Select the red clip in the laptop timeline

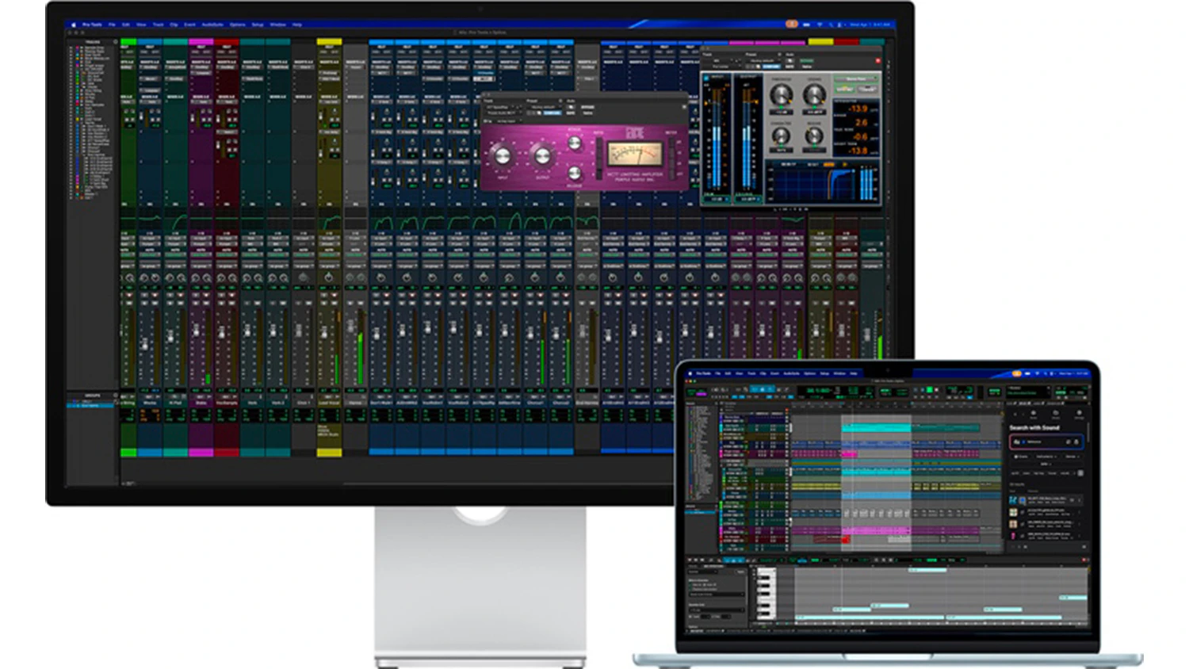(x=844, y=540)
